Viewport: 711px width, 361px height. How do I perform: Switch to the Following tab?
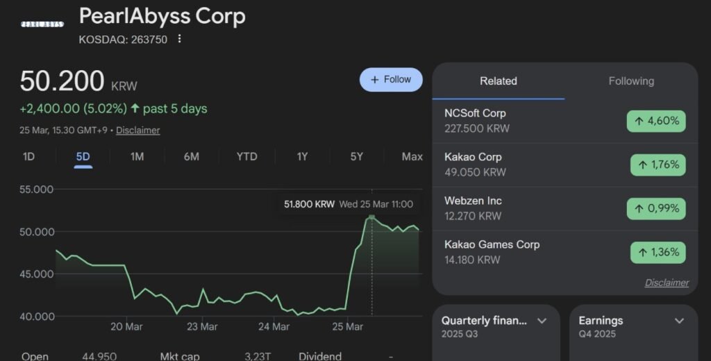click(x=630, y=81)
